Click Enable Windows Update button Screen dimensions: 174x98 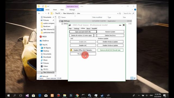110,42
